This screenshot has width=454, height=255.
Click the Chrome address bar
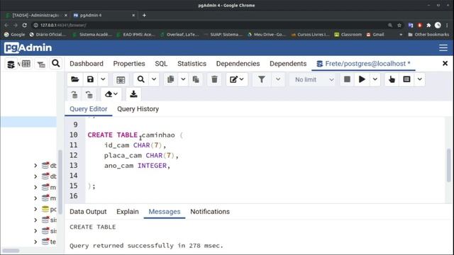[209, 25]
